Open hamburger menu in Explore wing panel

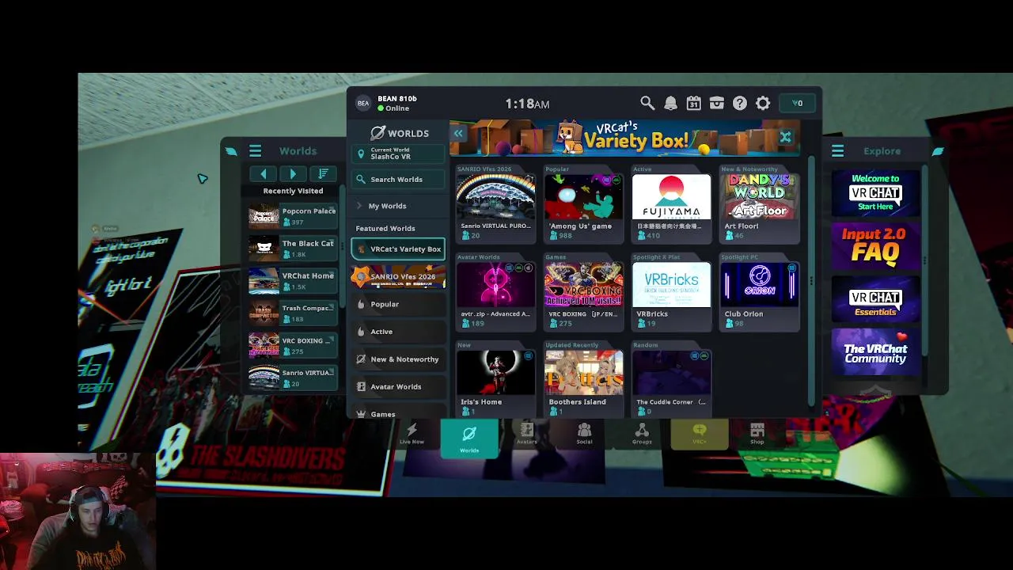tap(837, 150)
